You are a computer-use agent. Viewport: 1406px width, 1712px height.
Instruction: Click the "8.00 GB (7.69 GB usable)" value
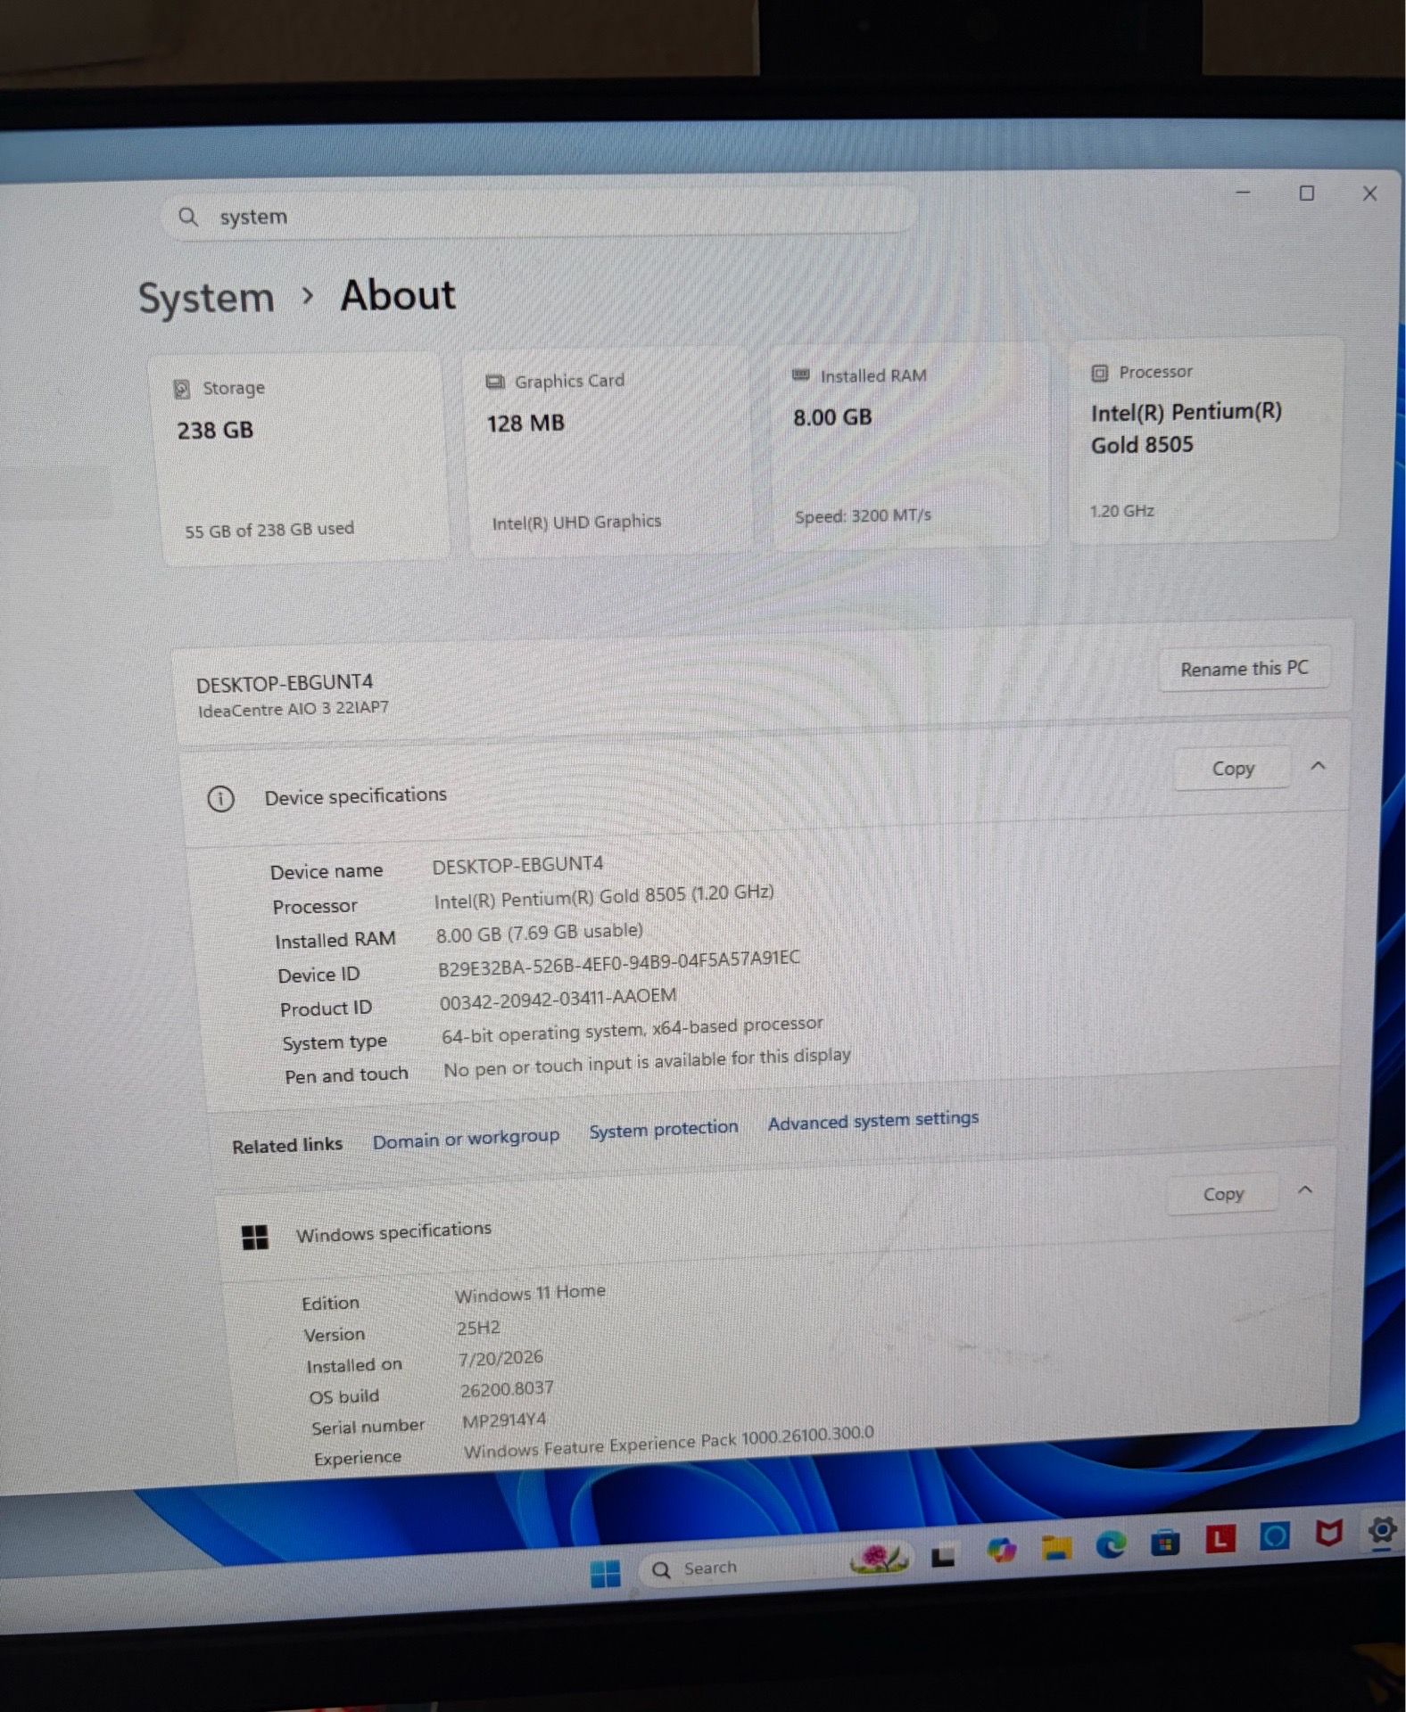(x=540, y=933)
